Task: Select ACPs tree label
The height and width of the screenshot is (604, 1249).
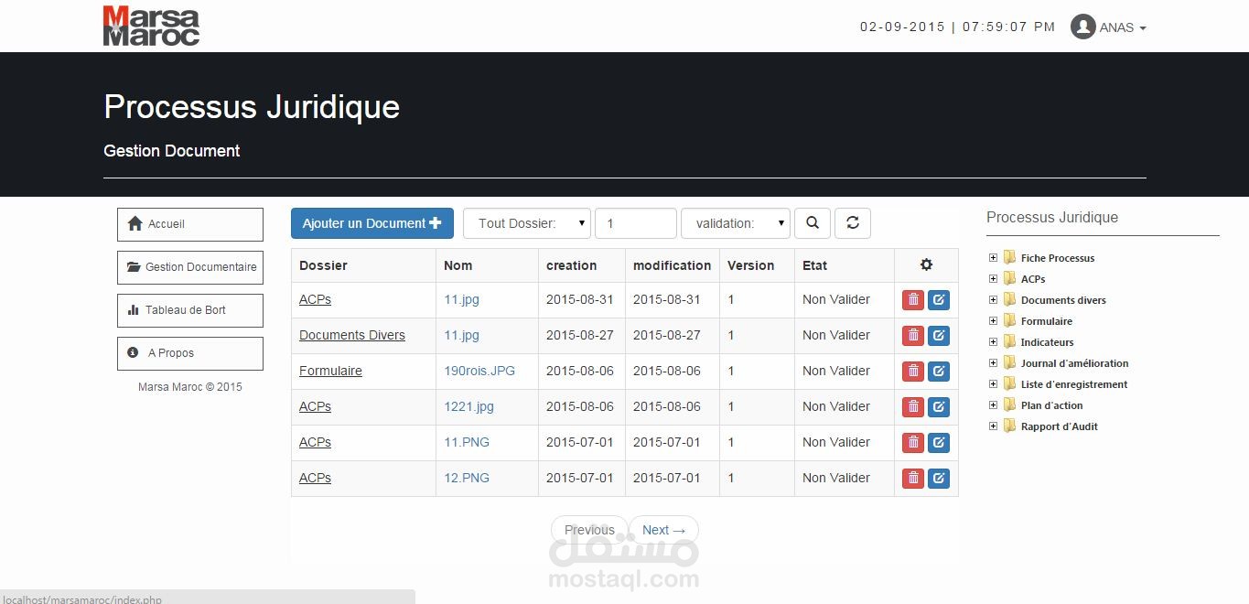Action: (x=1033, y=279)
